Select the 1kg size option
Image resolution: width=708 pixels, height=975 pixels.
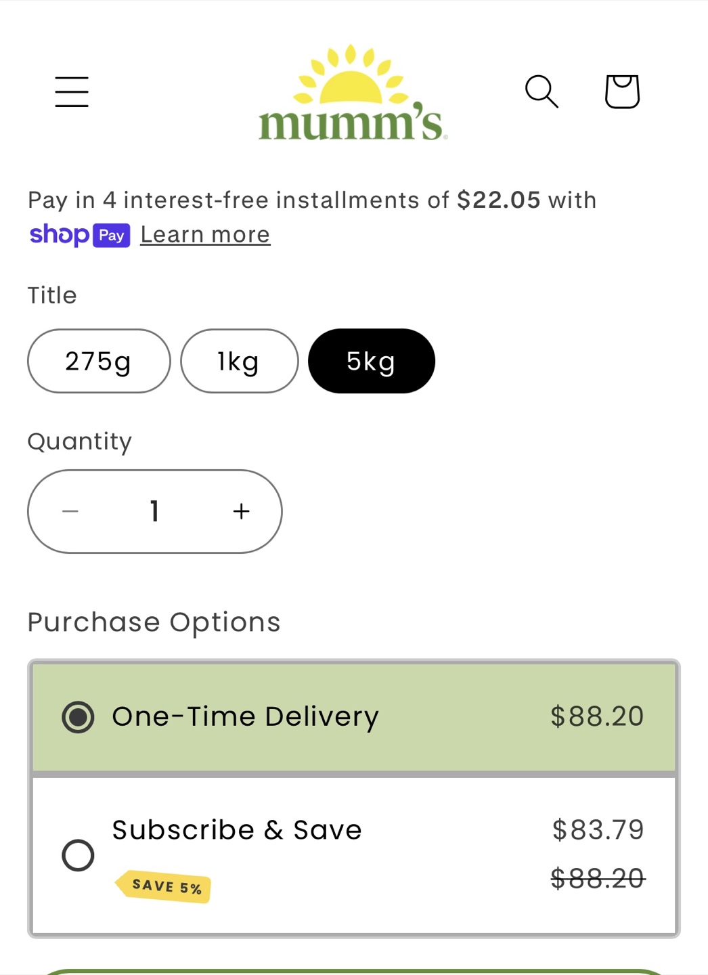tap(239, 361)
